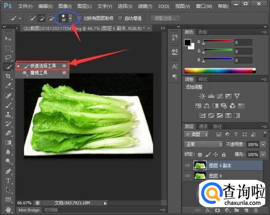Select the Pen tool
The height and width of the screenshot is (215, 270).
point(8,171)
